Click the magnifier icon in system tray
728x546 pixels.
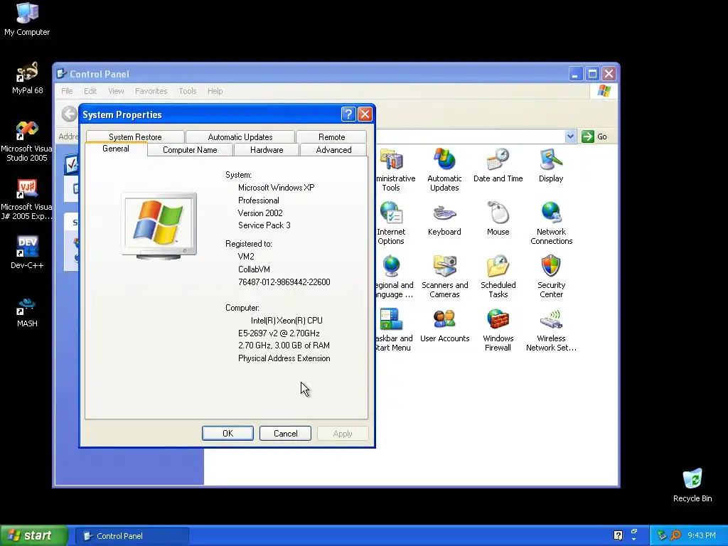click(x=675, y=535)
